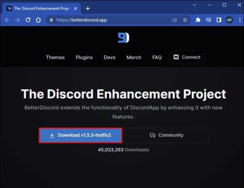Open a new browser tab
This screenshot has width=244, height=188.
pyautogui.click(x=88, y=8)
